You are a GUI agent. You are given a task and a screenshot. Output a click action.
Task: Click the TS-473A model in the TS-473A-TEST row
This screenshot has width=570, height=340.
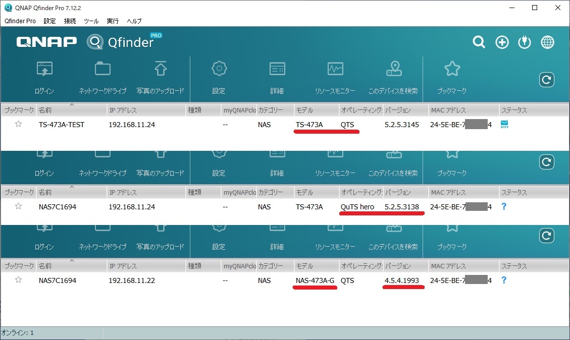pos(309,125)
